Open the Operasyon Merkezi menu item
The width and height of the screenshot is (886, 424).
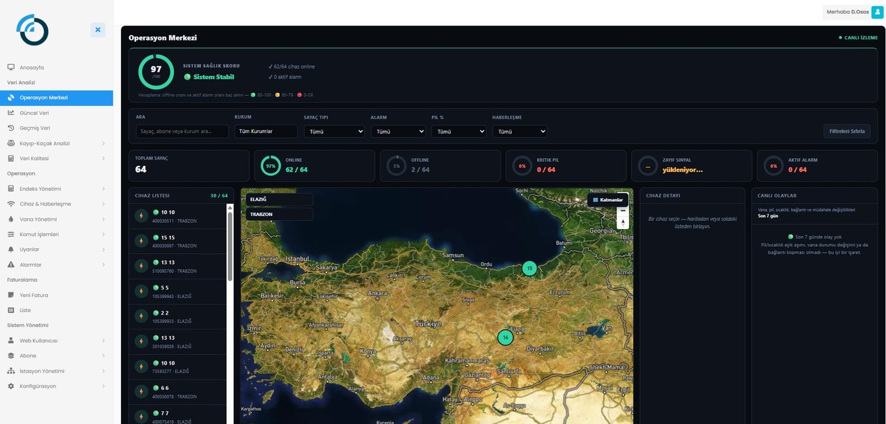tap(56, 97)
